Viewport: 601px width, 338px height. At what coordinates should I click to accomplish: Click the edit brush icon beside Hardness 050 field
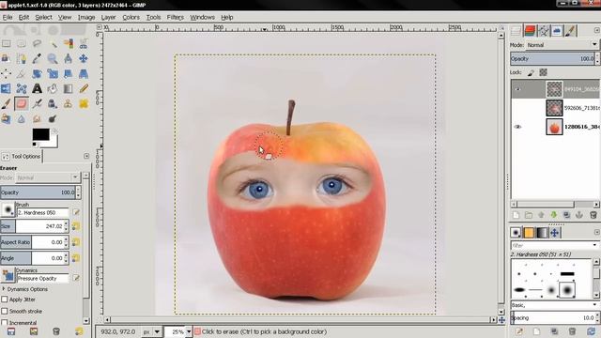point(76,212)
